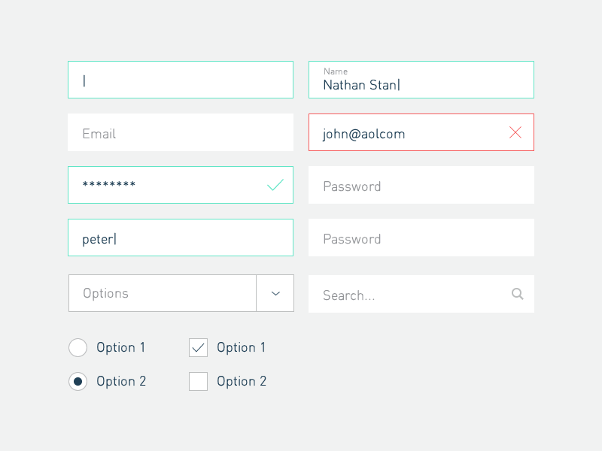Check the Option 2 checkbox
Screen dimensions: 602x451
[199, 381]
